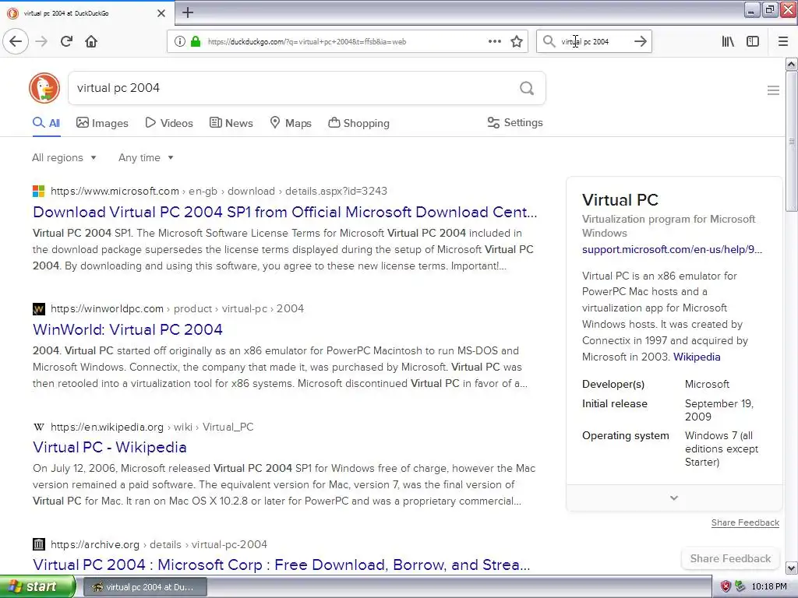Click red security shield tray icon
The image size is (798, 598).
726,586
